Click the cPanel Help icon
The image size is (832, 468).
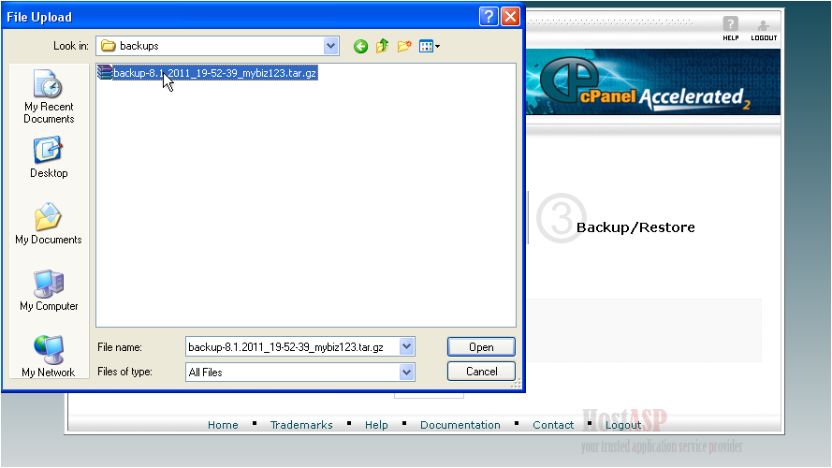[731, 28]
